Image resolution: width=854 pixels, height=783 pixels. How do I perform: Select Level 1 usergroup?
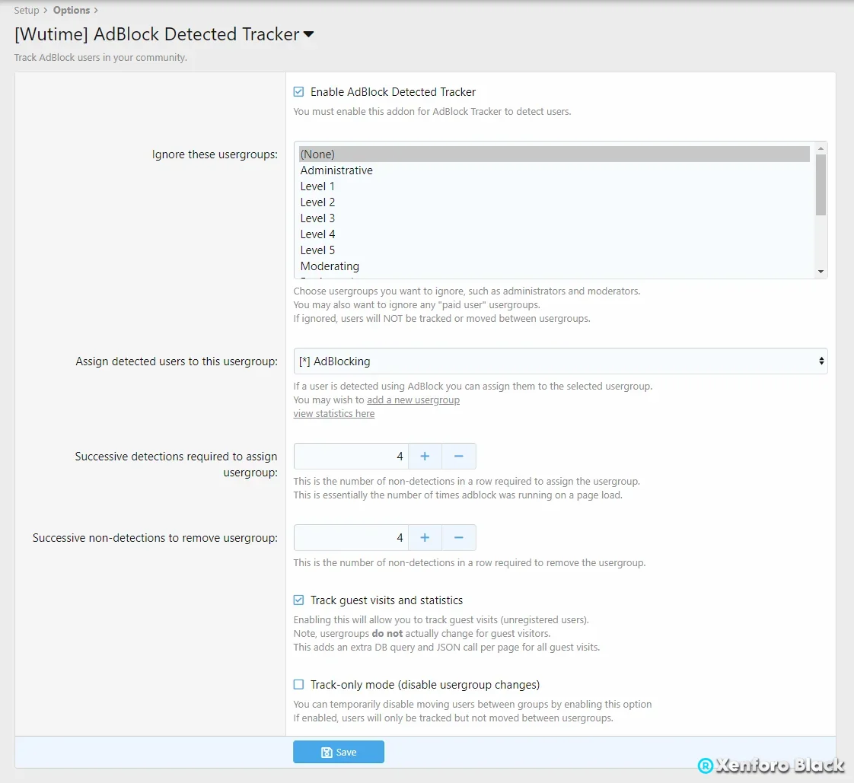[554, 186]
